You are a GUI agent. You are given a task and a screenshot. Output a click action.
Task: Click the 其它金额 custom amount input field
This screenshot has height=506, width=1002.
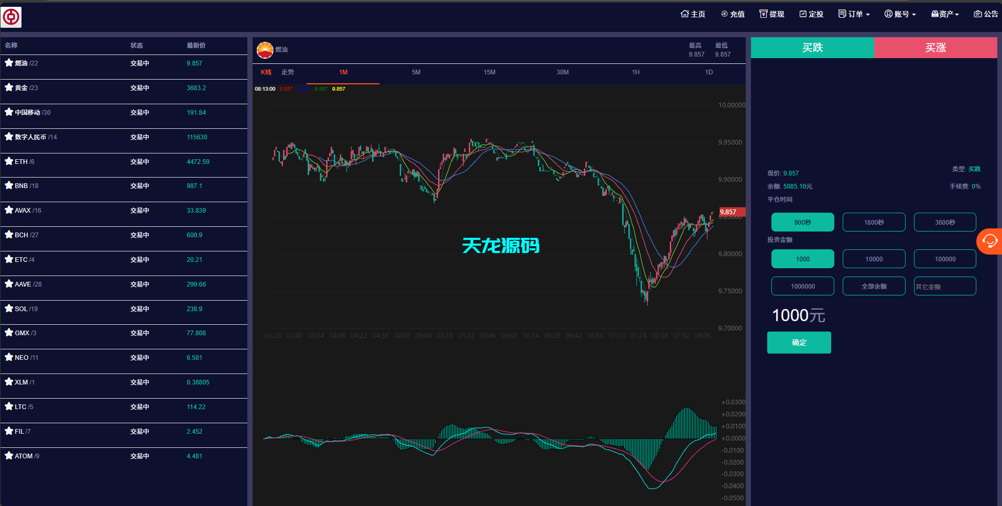[945, 286]
